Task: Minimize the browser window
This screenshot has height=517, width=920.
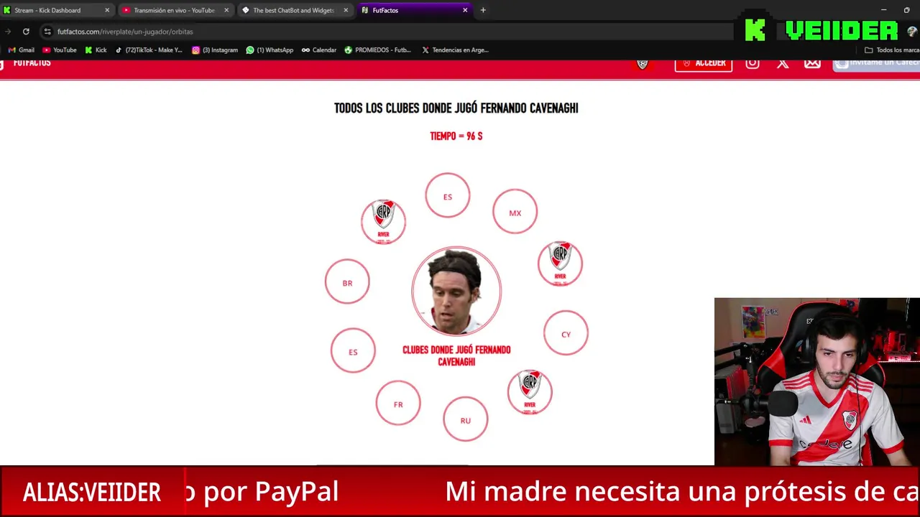Action: tap(885, 10)
